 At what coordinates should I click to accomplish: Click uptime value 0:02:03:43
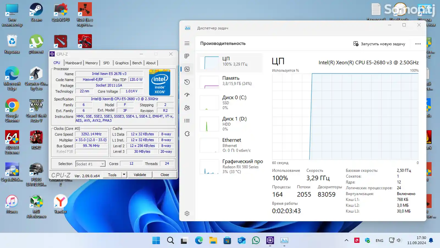pos(286,211)
